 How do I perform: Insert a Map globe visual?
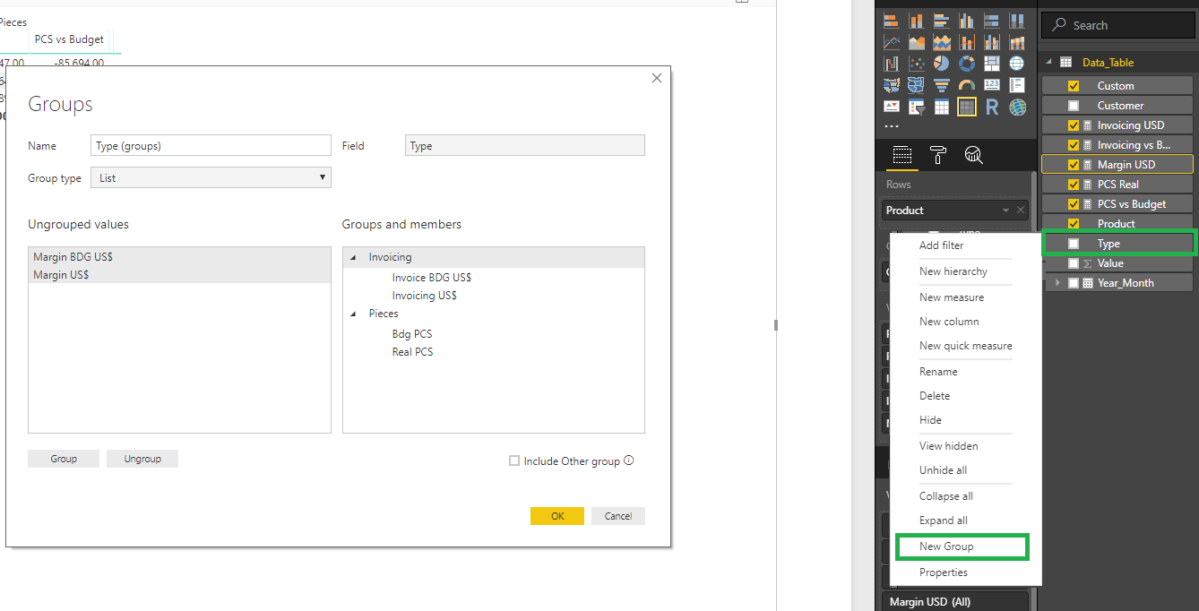1017,64
